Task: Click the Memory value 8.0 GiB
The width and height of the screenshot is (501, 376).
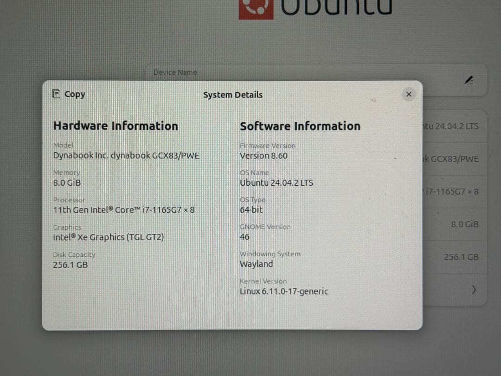Action: coord(66,182)
